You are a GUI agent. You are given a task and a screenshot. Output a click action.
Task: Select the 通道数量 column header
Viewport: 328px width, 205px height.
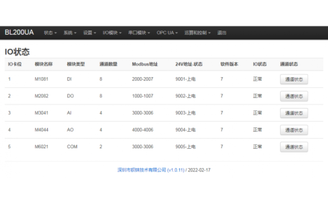(108, 64)
